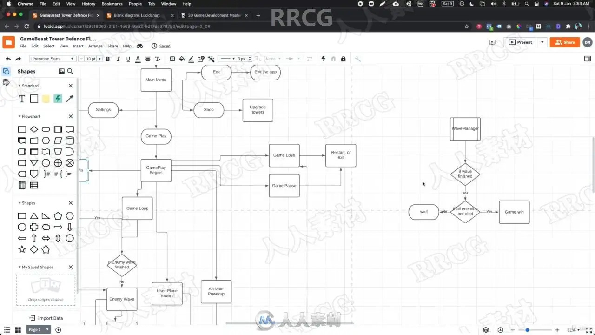Toggle the right side panel icon
The width and height of the screenshot is (595, 335).
point(587,59)
